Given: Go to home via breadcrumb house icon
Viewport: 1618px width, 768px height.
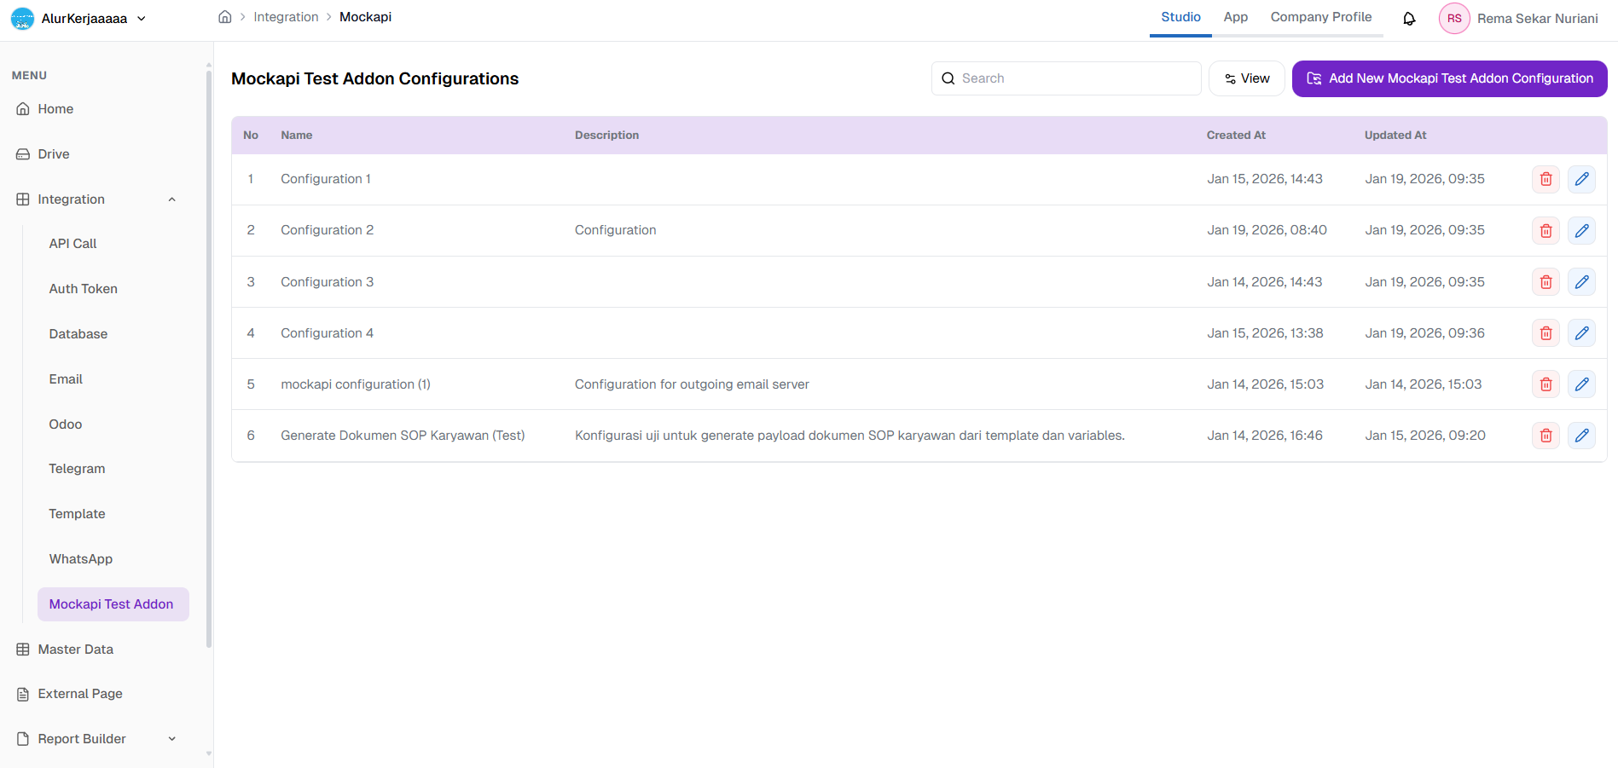Looking at the screenshot, I should click(x=225, y=17).
